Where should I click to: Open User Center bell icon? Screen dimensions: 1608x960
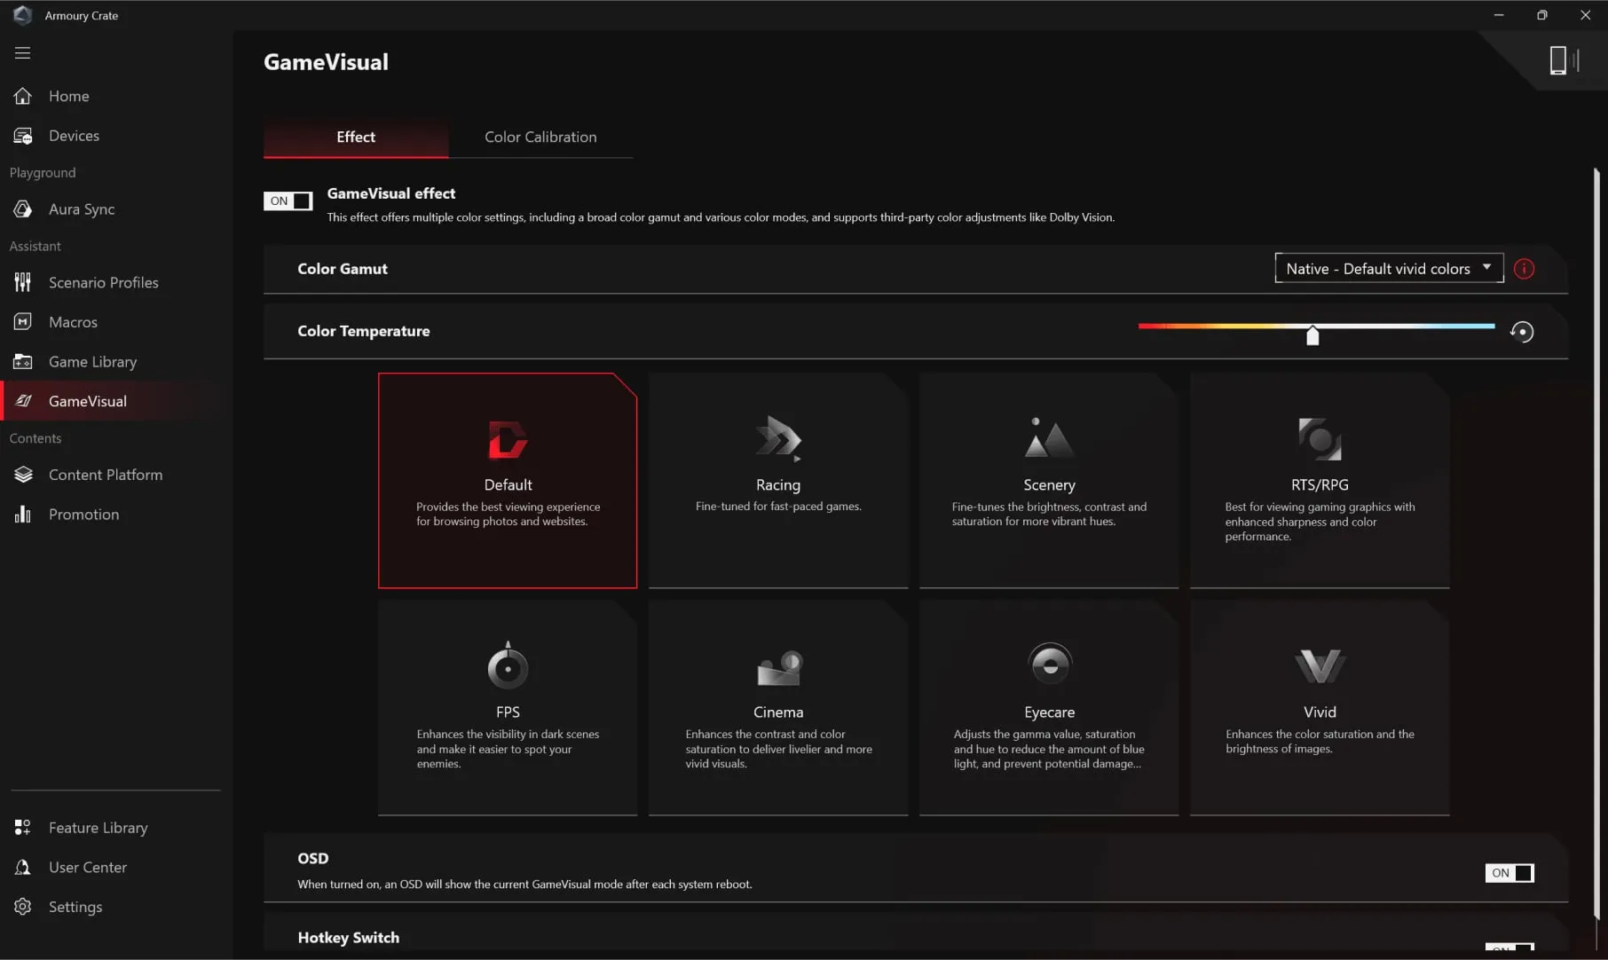pos(23,867)
